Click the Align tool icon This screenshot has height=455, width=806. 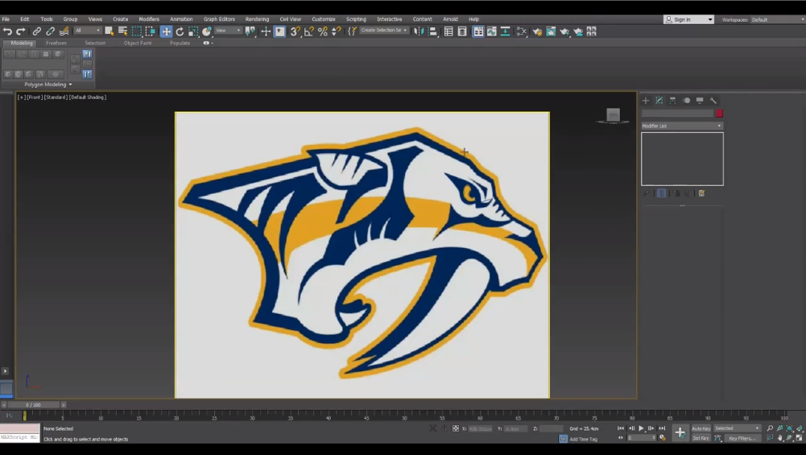pyautogui.click(x=433, y=31)
